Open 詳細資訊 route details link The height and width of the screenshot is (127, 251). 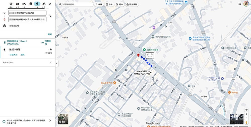point(14,55)
